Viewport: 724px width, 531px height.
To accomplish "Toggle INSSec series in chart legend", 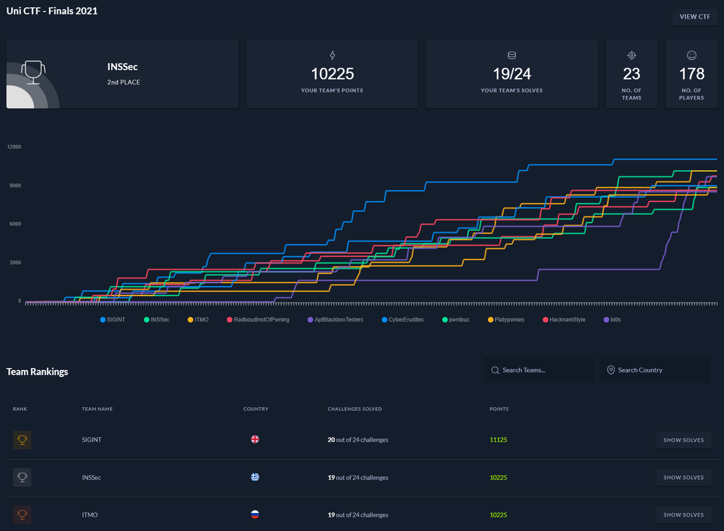I will pos(156,319).
